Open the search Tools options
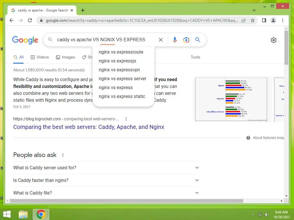The image size is (294, 220). [x=195, y=57]
